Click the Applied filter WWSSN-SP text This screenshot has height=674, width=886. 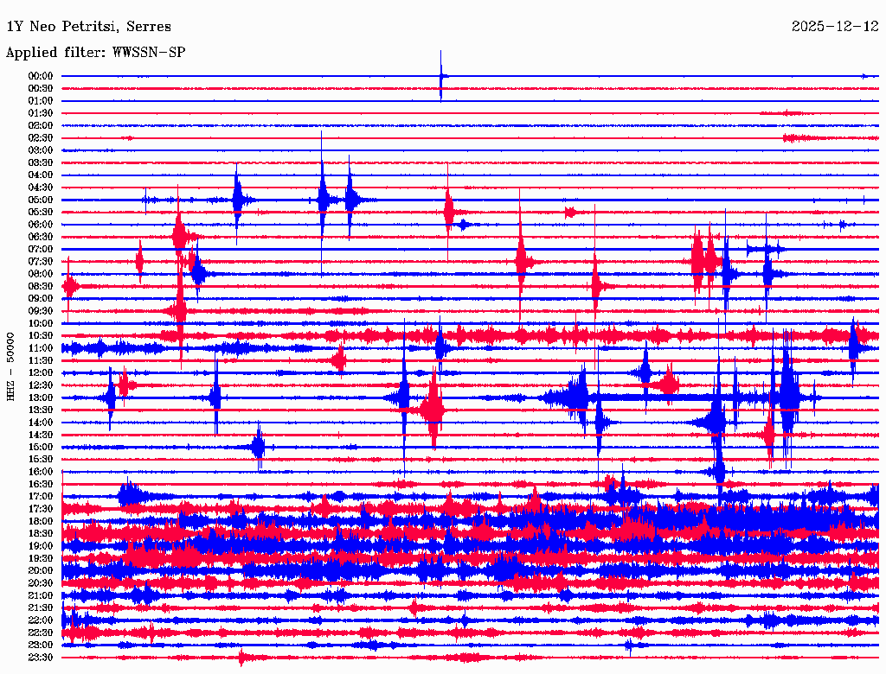(x=95, y=53)
